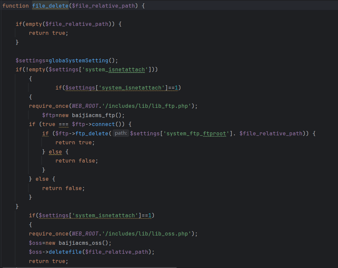Click WEB_ROOT constant in lib_oss require line

(85, 234)
